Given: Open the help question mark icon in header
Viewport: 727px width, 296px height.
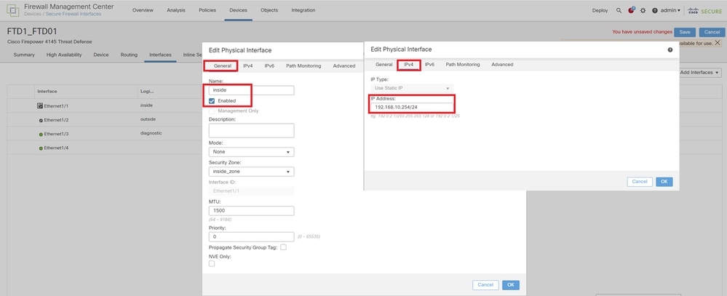Looking at the screenshot, I should pyautogui.click(x=655, y=10).
